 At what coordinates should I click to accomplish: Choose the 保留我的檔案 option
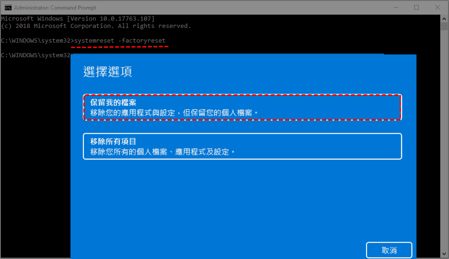click(242, 108)
